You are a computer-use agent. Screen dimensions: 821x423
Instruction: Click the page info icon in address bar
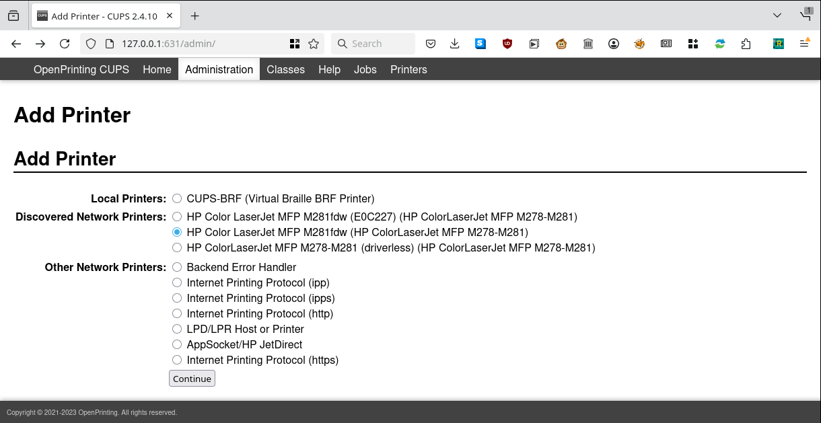110,44
